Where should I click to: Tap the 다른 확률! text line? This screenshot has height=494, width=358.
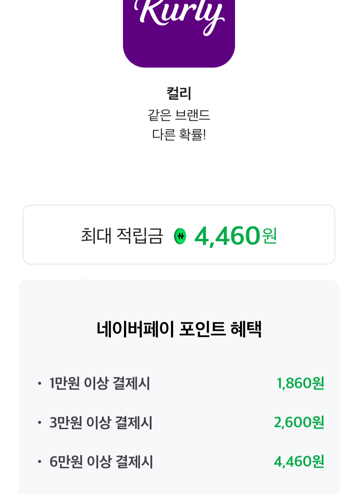click(179, 135)
